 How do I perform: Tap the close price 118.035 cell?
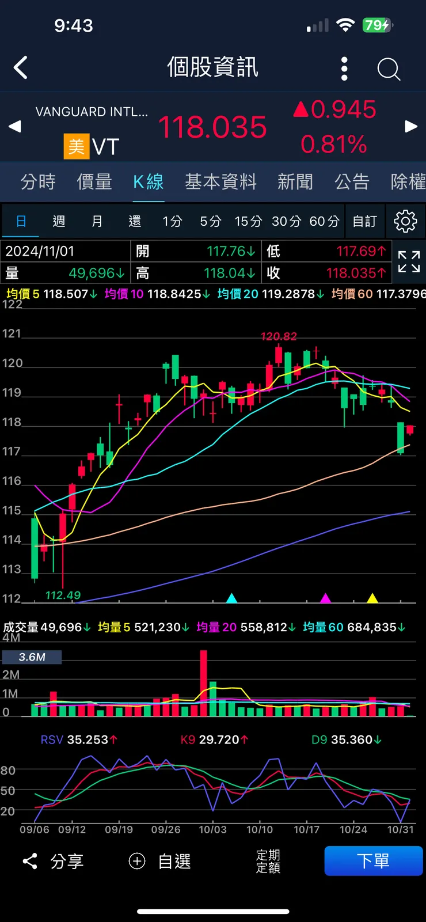coord(327,273)
